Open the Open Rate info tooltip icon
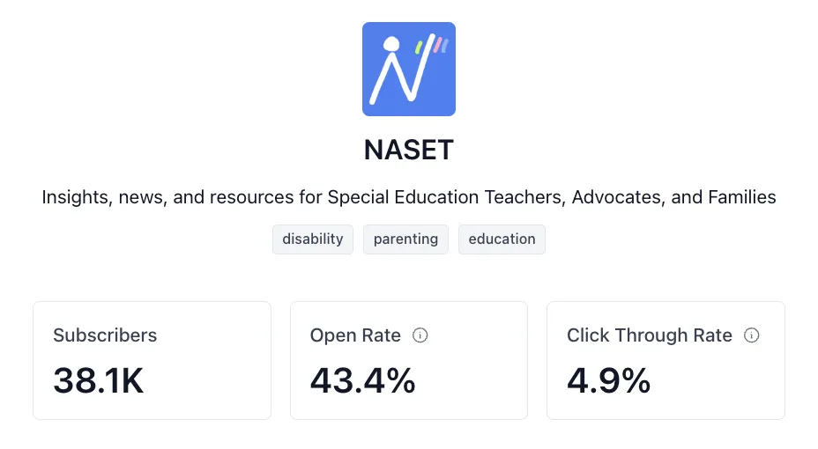818x449 pixels. [x=420, y=335]
